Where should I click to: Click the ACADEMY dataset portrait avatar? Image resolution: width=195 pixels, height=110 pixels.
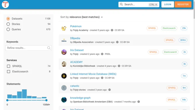[x=64, y=64]
